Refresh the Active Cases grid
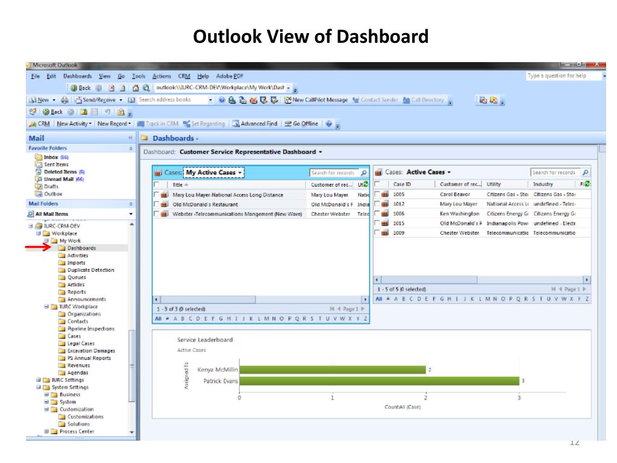The width and height of the screenshot is (617, 463). (x=587, y=184)
